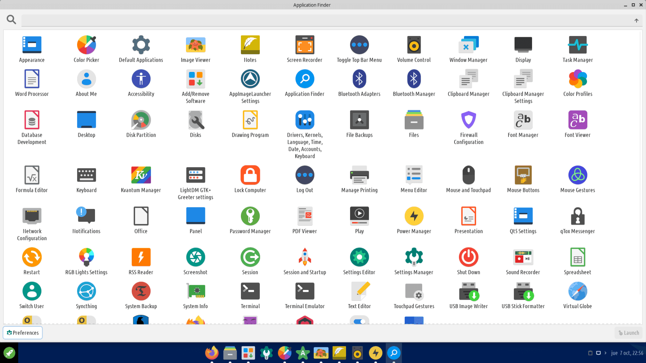
Task: Open Firefox from the taskbar
Action: click(212, 353)
